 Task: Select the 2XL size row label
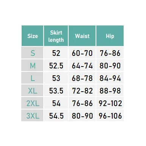click(32, 103)
